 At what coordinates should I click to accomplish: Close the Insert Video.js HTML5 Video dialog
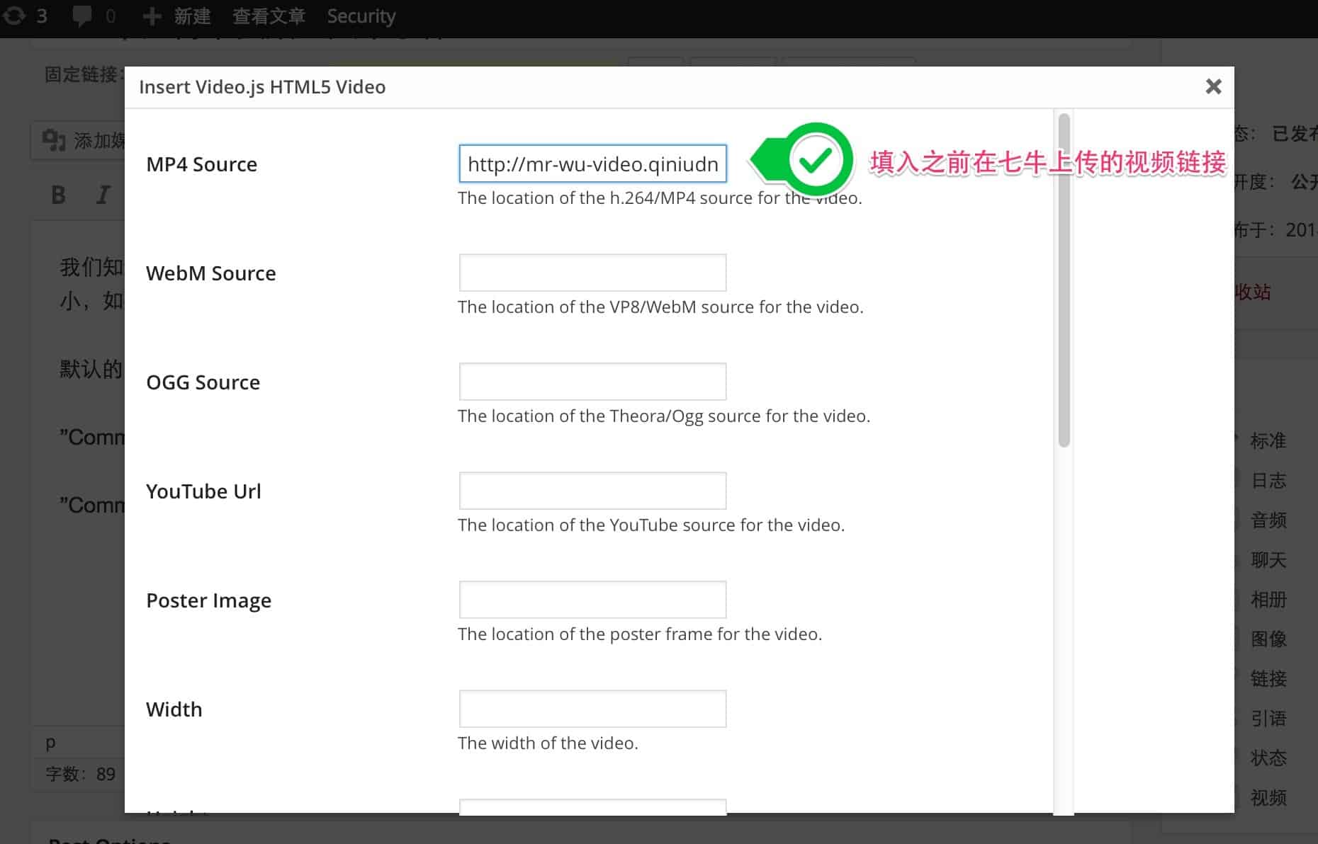coord(1213,86)
